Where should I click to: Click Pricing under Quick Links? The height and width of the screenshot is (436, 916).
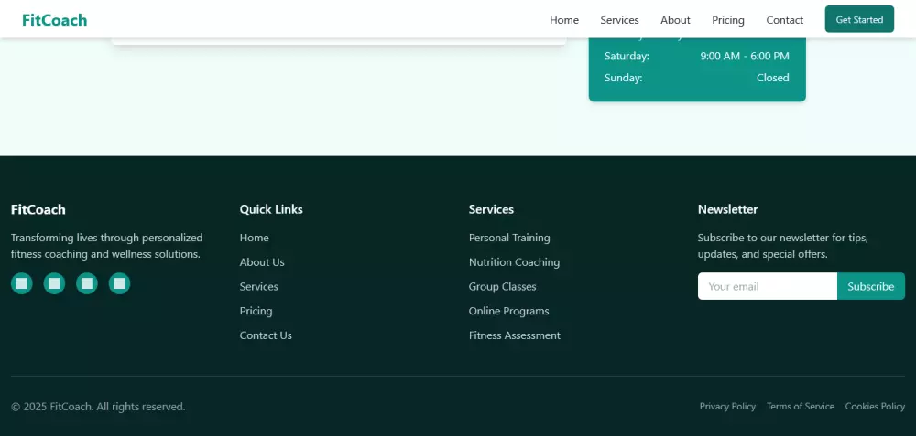pyautogui.click(x=256, y=312)
